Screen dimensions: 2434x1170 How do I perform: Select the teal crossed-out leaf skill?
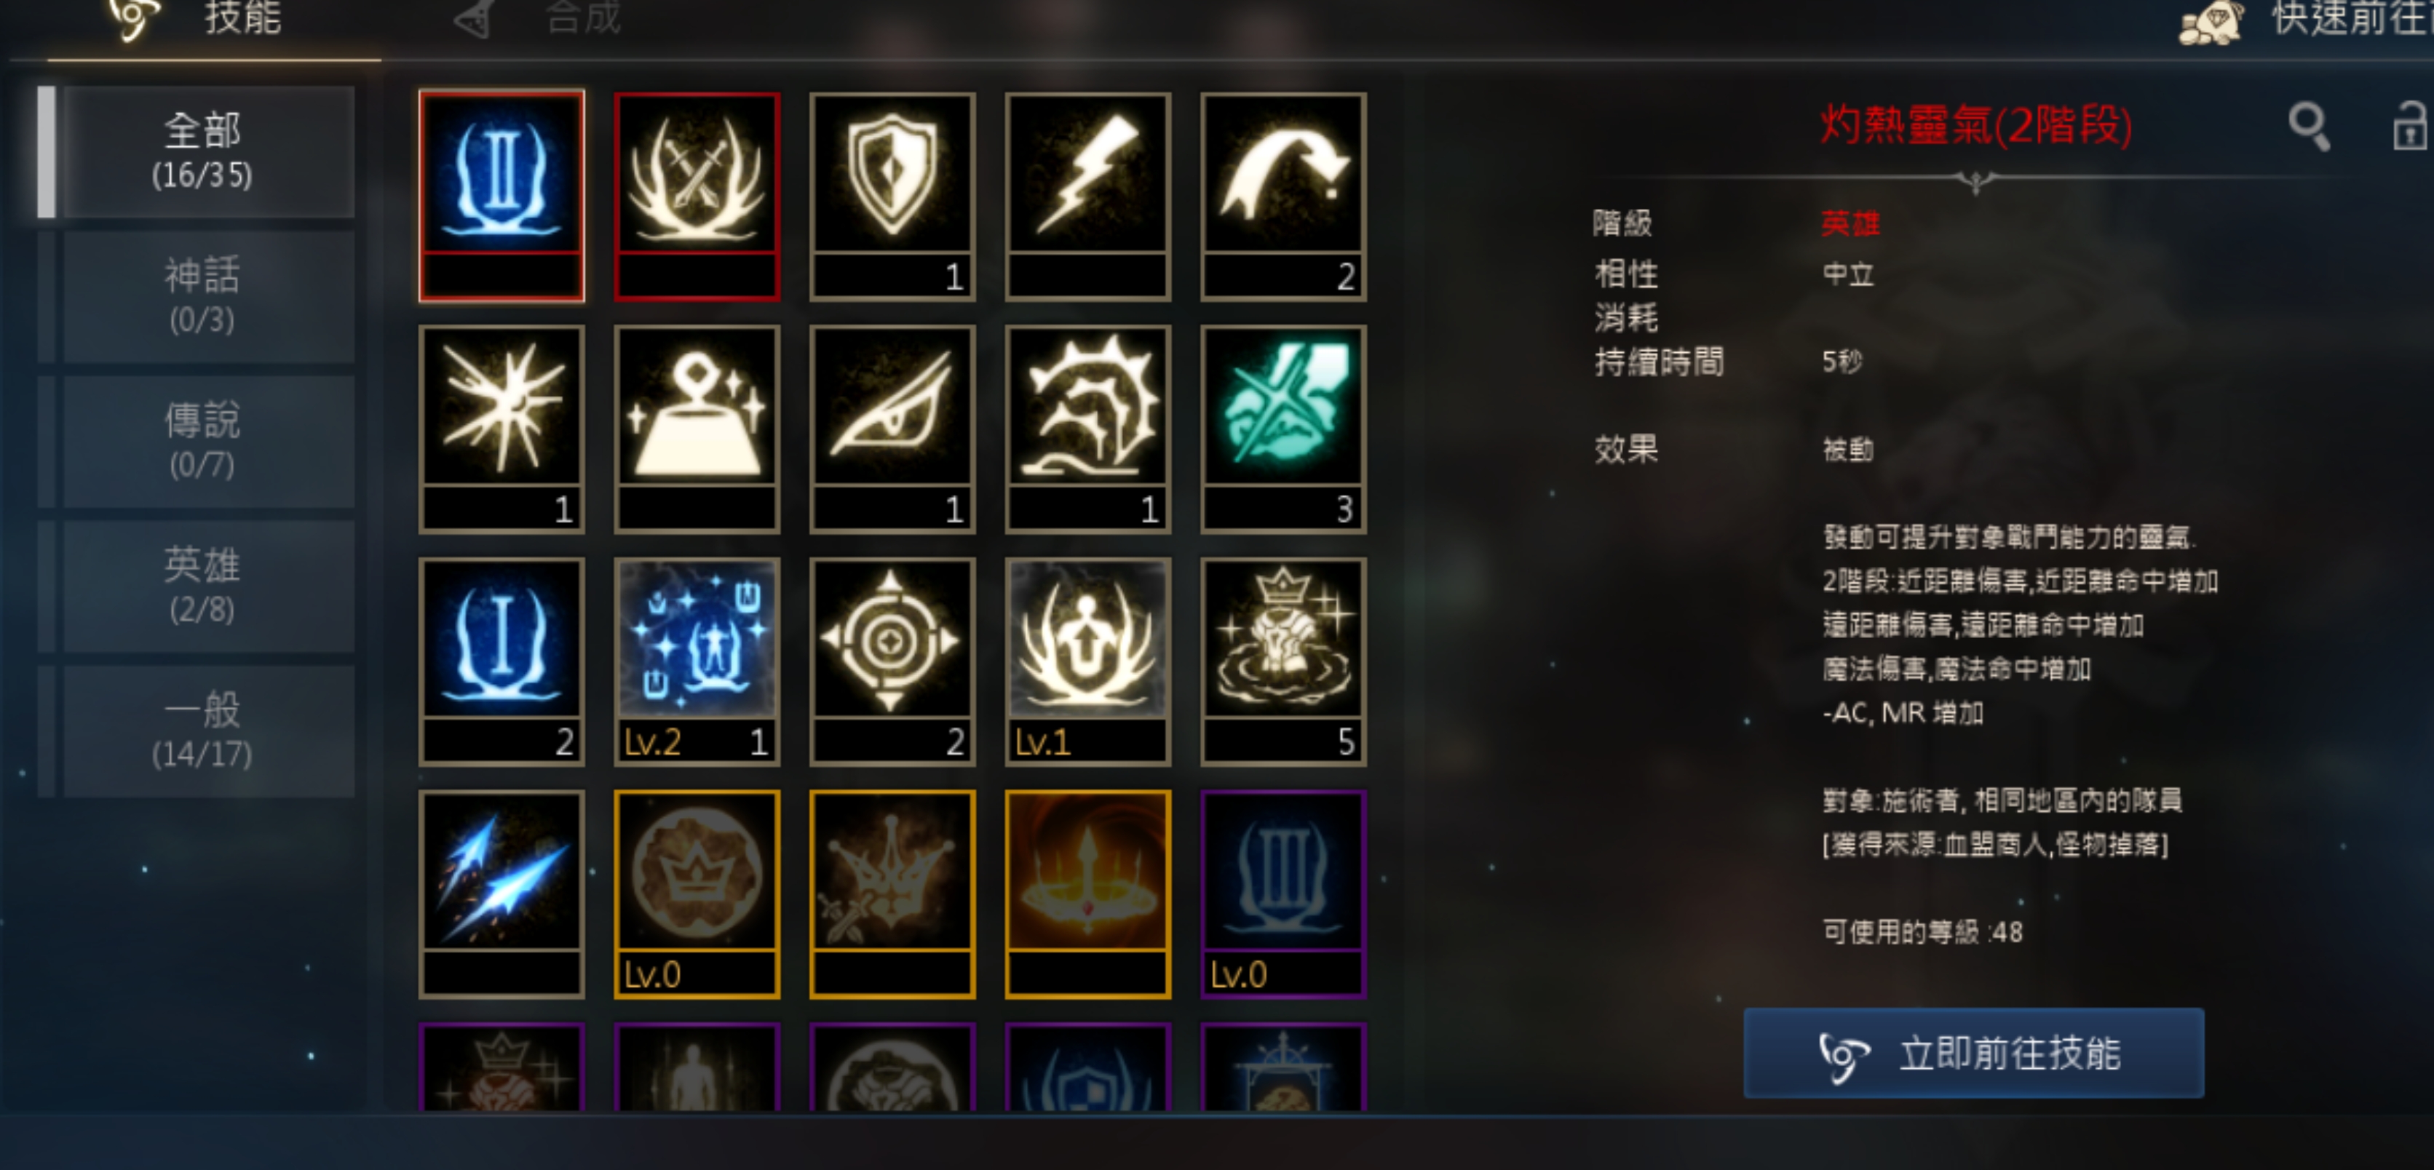[1283, 429]
